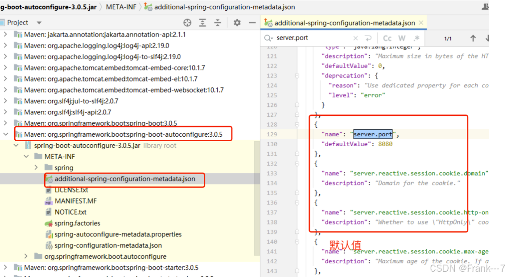The image size is (507, 277).
Task: Select spring-autoconfigure-metadata.properties file
Action: (118, 234)
